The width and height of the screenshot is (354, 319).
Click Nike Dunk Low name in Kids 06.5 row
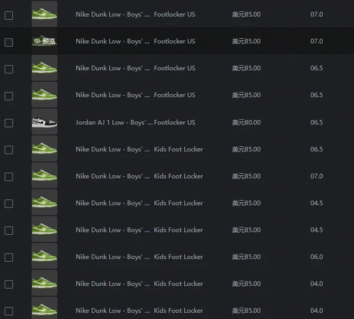(112, 149)
